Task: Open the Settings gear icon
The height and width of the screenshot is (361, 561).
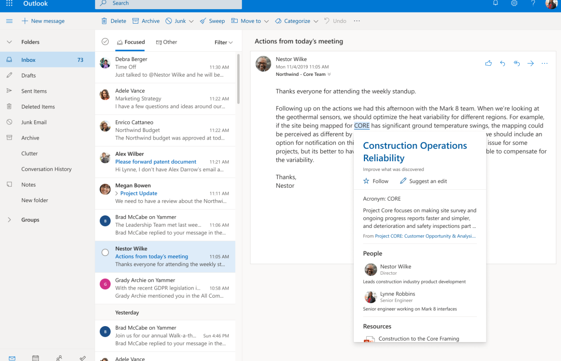Action: click(x=514, y=3)
